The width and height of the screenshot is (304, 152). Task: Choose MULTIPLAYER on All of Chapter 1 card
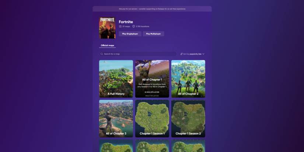(x=152, y=96)
